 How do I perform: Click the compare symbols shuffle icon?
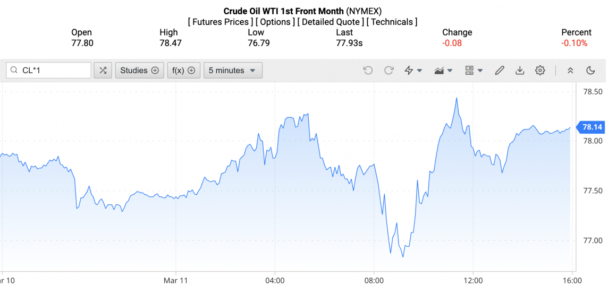click(103, 71)
